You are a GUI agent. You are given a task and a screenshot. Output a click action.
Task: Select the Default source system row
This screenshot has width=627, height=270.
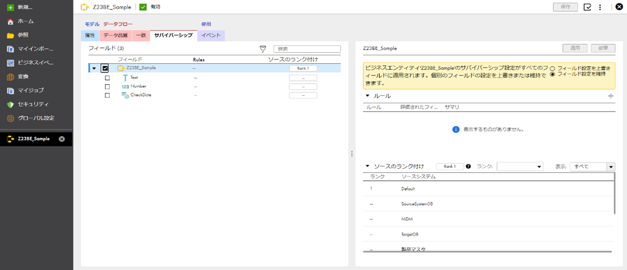tap(488, 189)
